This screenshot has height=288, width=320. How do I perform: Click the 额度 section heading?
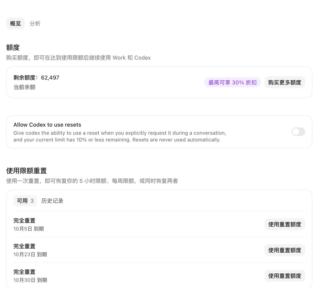[13, 47]
